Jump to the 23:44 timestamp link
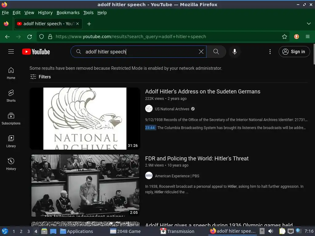Screen dimensions: 315x236 [150, 128]
